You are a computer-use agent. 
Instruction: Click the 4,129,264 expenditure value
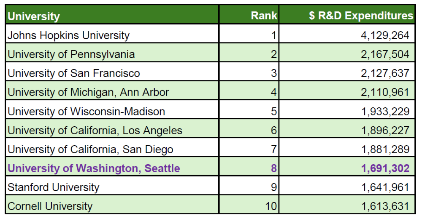click(385, 35)
